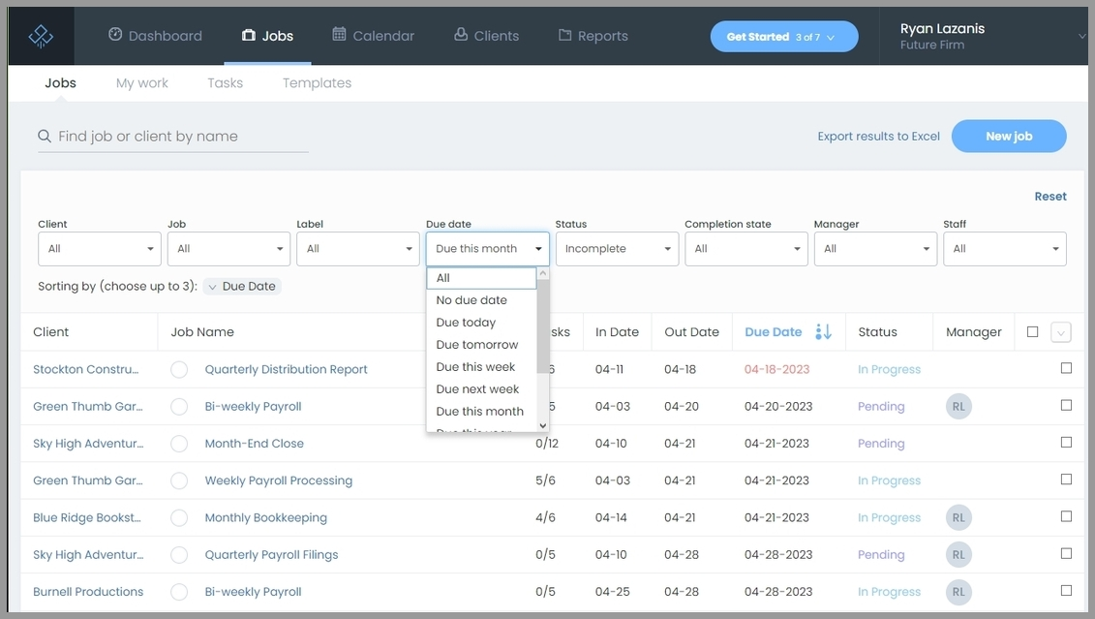
Task: Choose Due this month list option
Action: (481, 412)
